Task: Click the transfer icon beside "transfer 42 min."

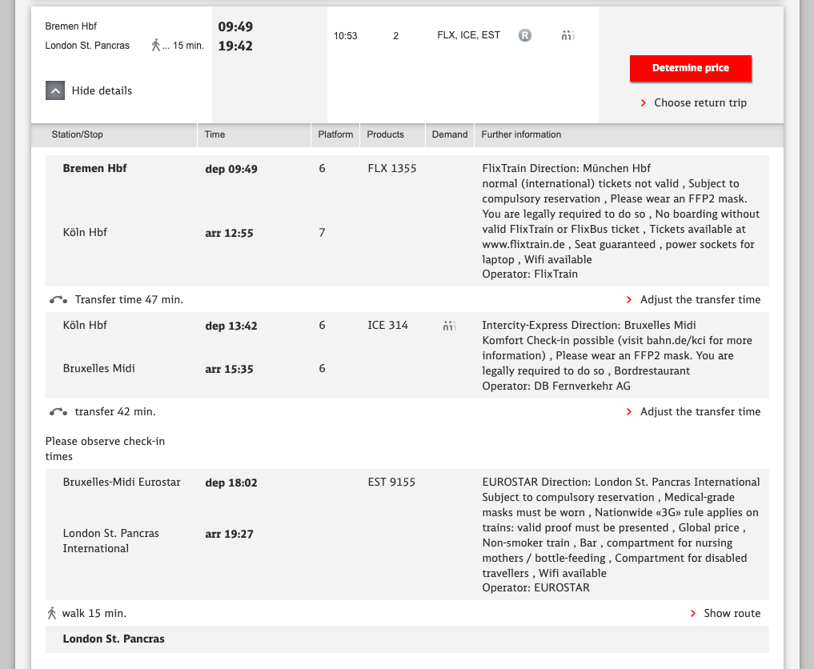Action: tap(58, 412)
